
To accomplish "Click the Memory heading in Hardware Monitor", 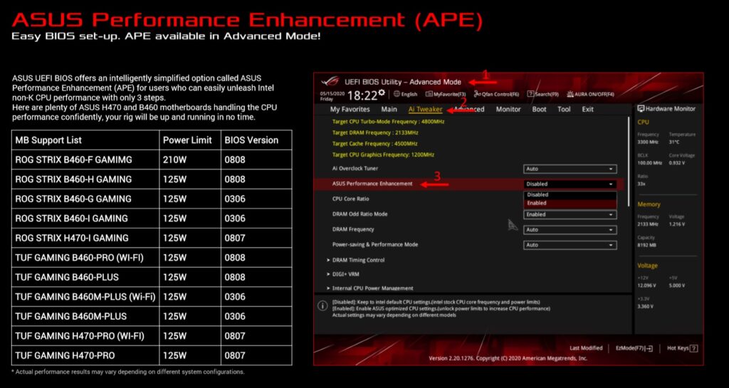I will click(649, 204).
